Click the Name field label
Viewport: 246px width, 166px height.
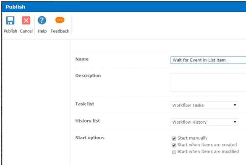click(x=82, y=59)
